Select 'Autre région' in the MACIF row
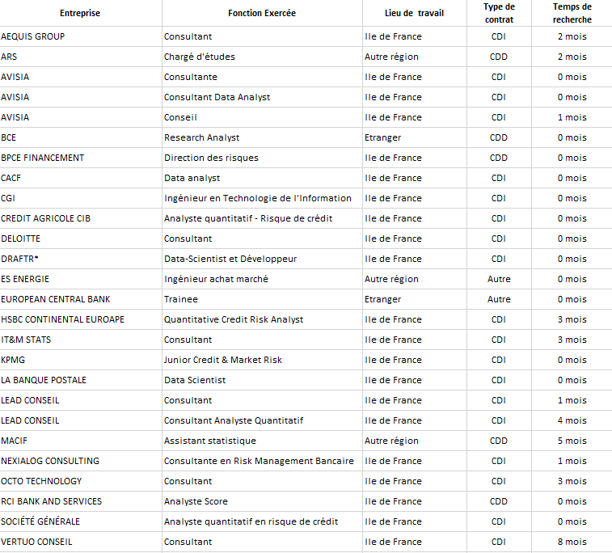 tap(414, 441)
